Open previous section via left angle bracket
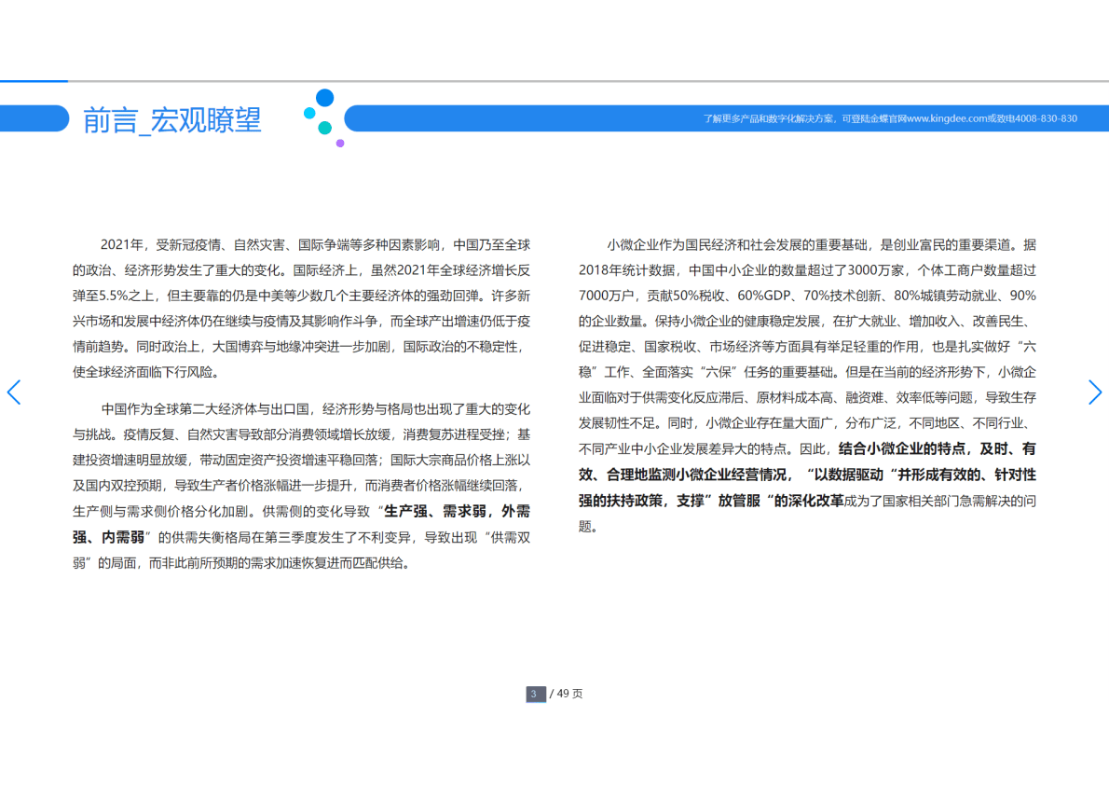Screen dimensions: 1109x785 13,392
